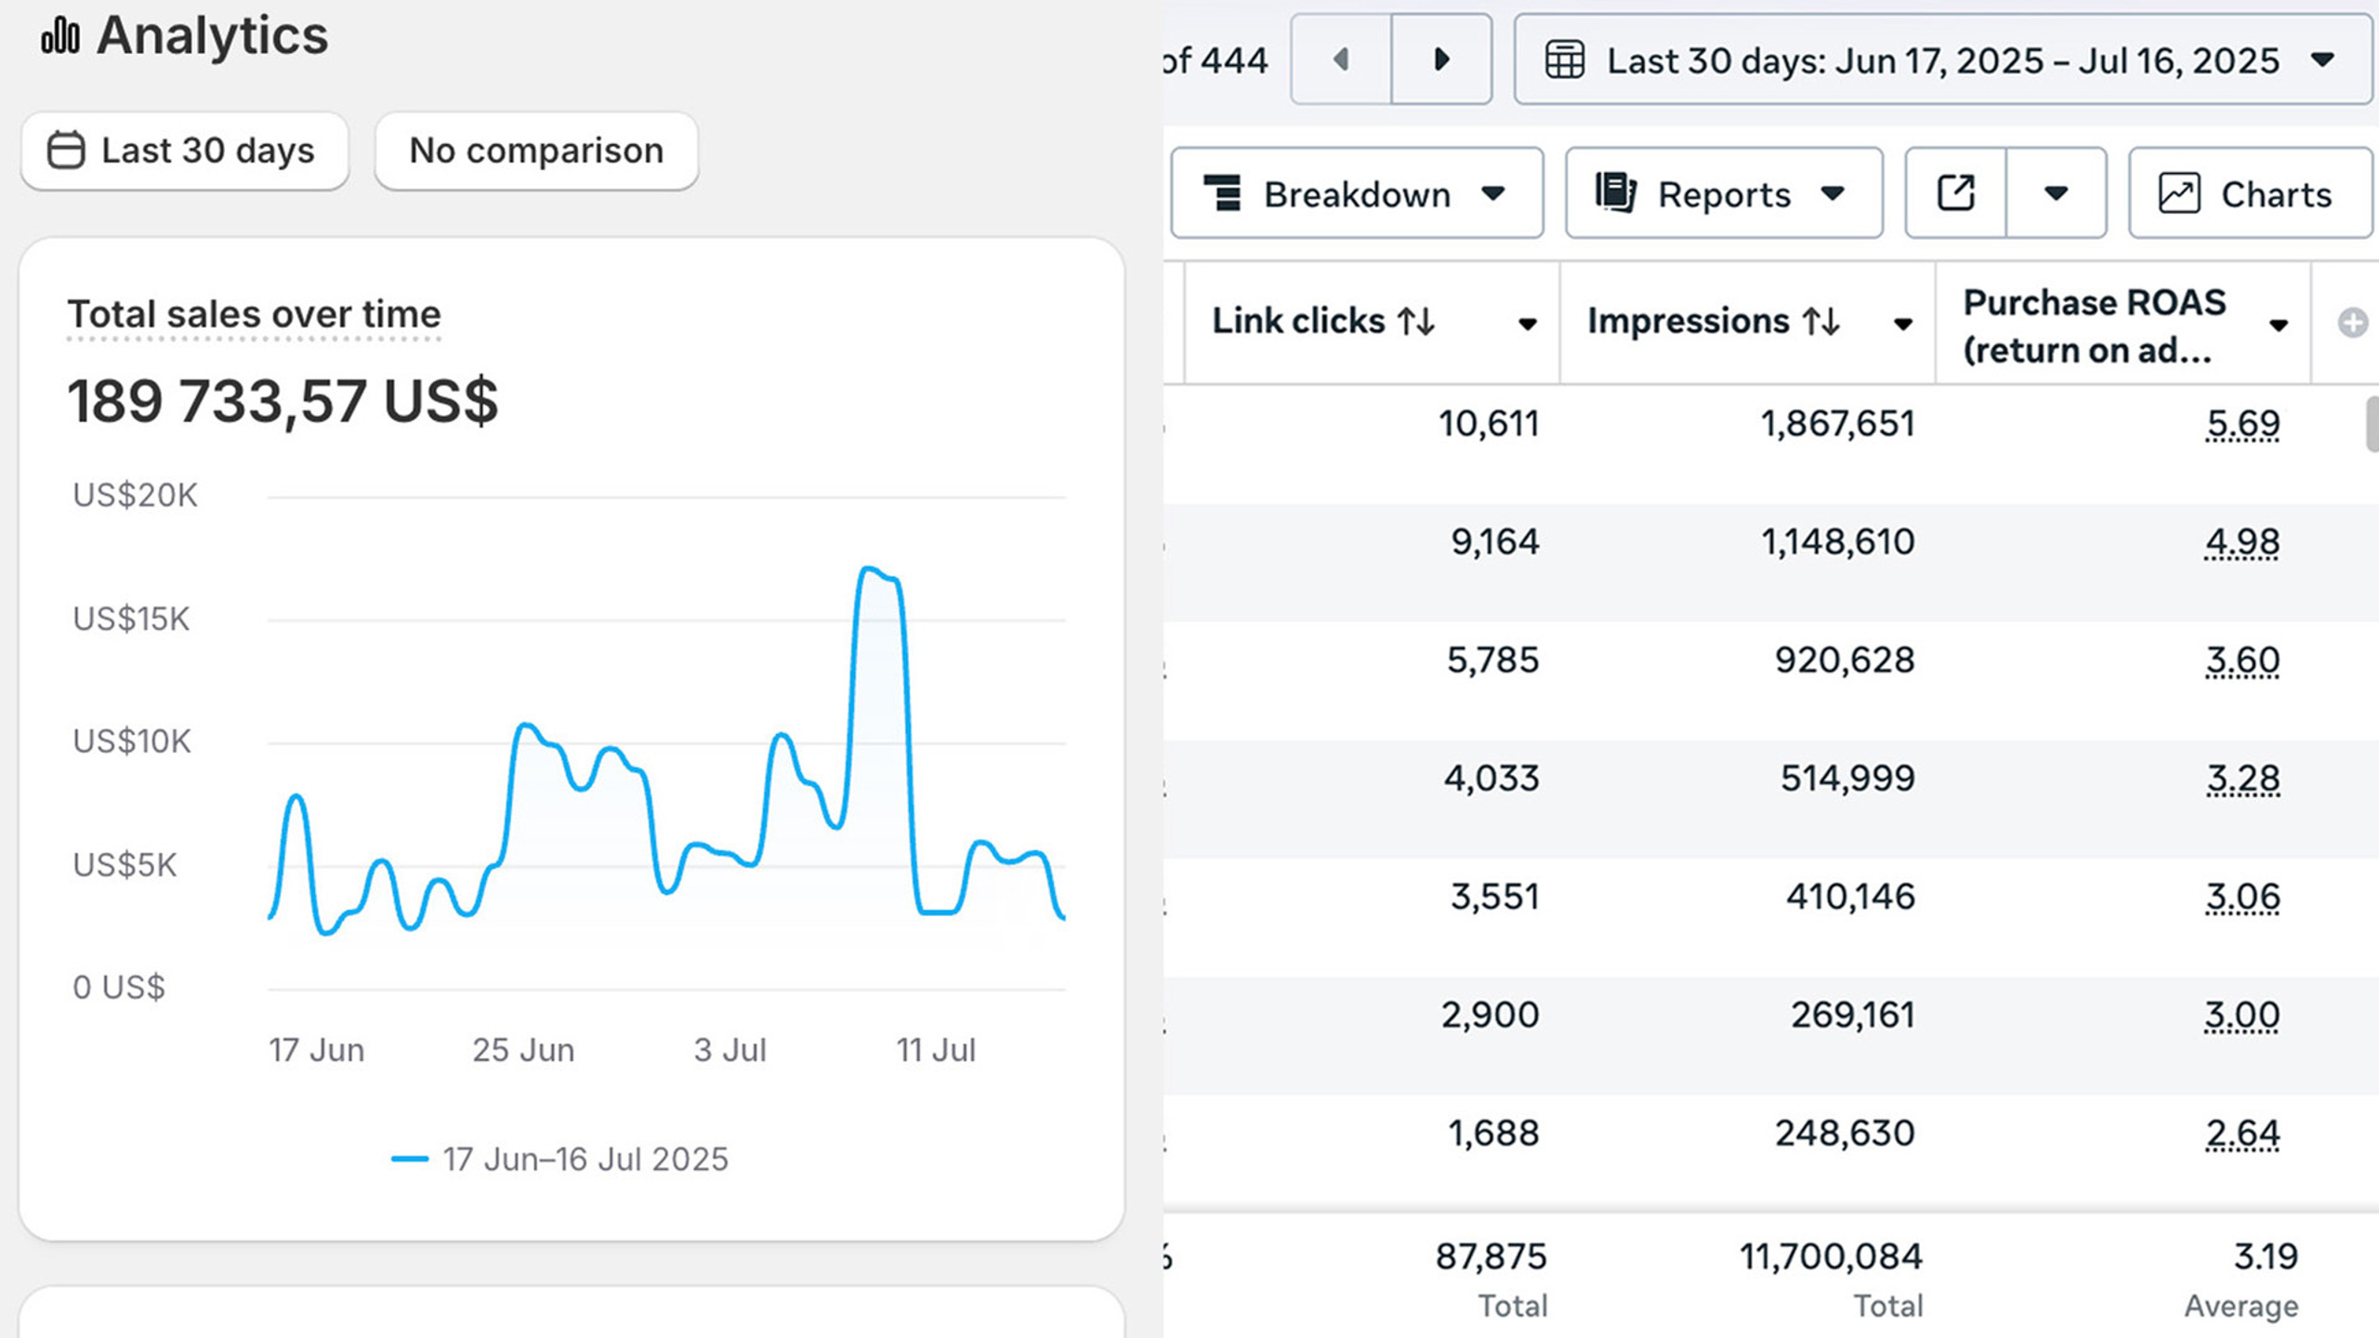This screenshot has height=1338, width=2379.
Task: Click the ROAS value 2.64
Action: [2242, 1134]
